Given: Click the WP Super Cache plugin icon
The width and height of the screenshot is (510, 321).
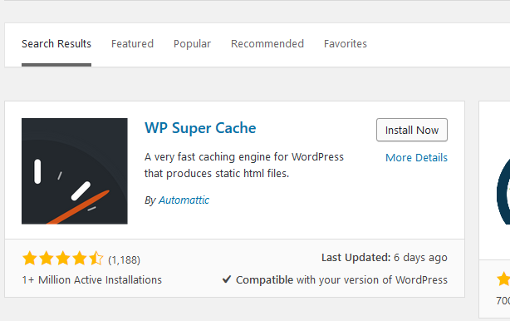Looking at the screenshot, I should click(75, 171).
